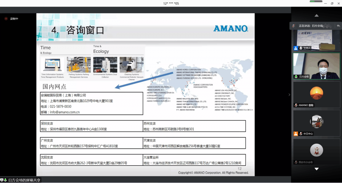The width and height of the screenshot is (342, 183).
Task: Click the AMANO logo on the slide
Action: (x=230, y=29)
